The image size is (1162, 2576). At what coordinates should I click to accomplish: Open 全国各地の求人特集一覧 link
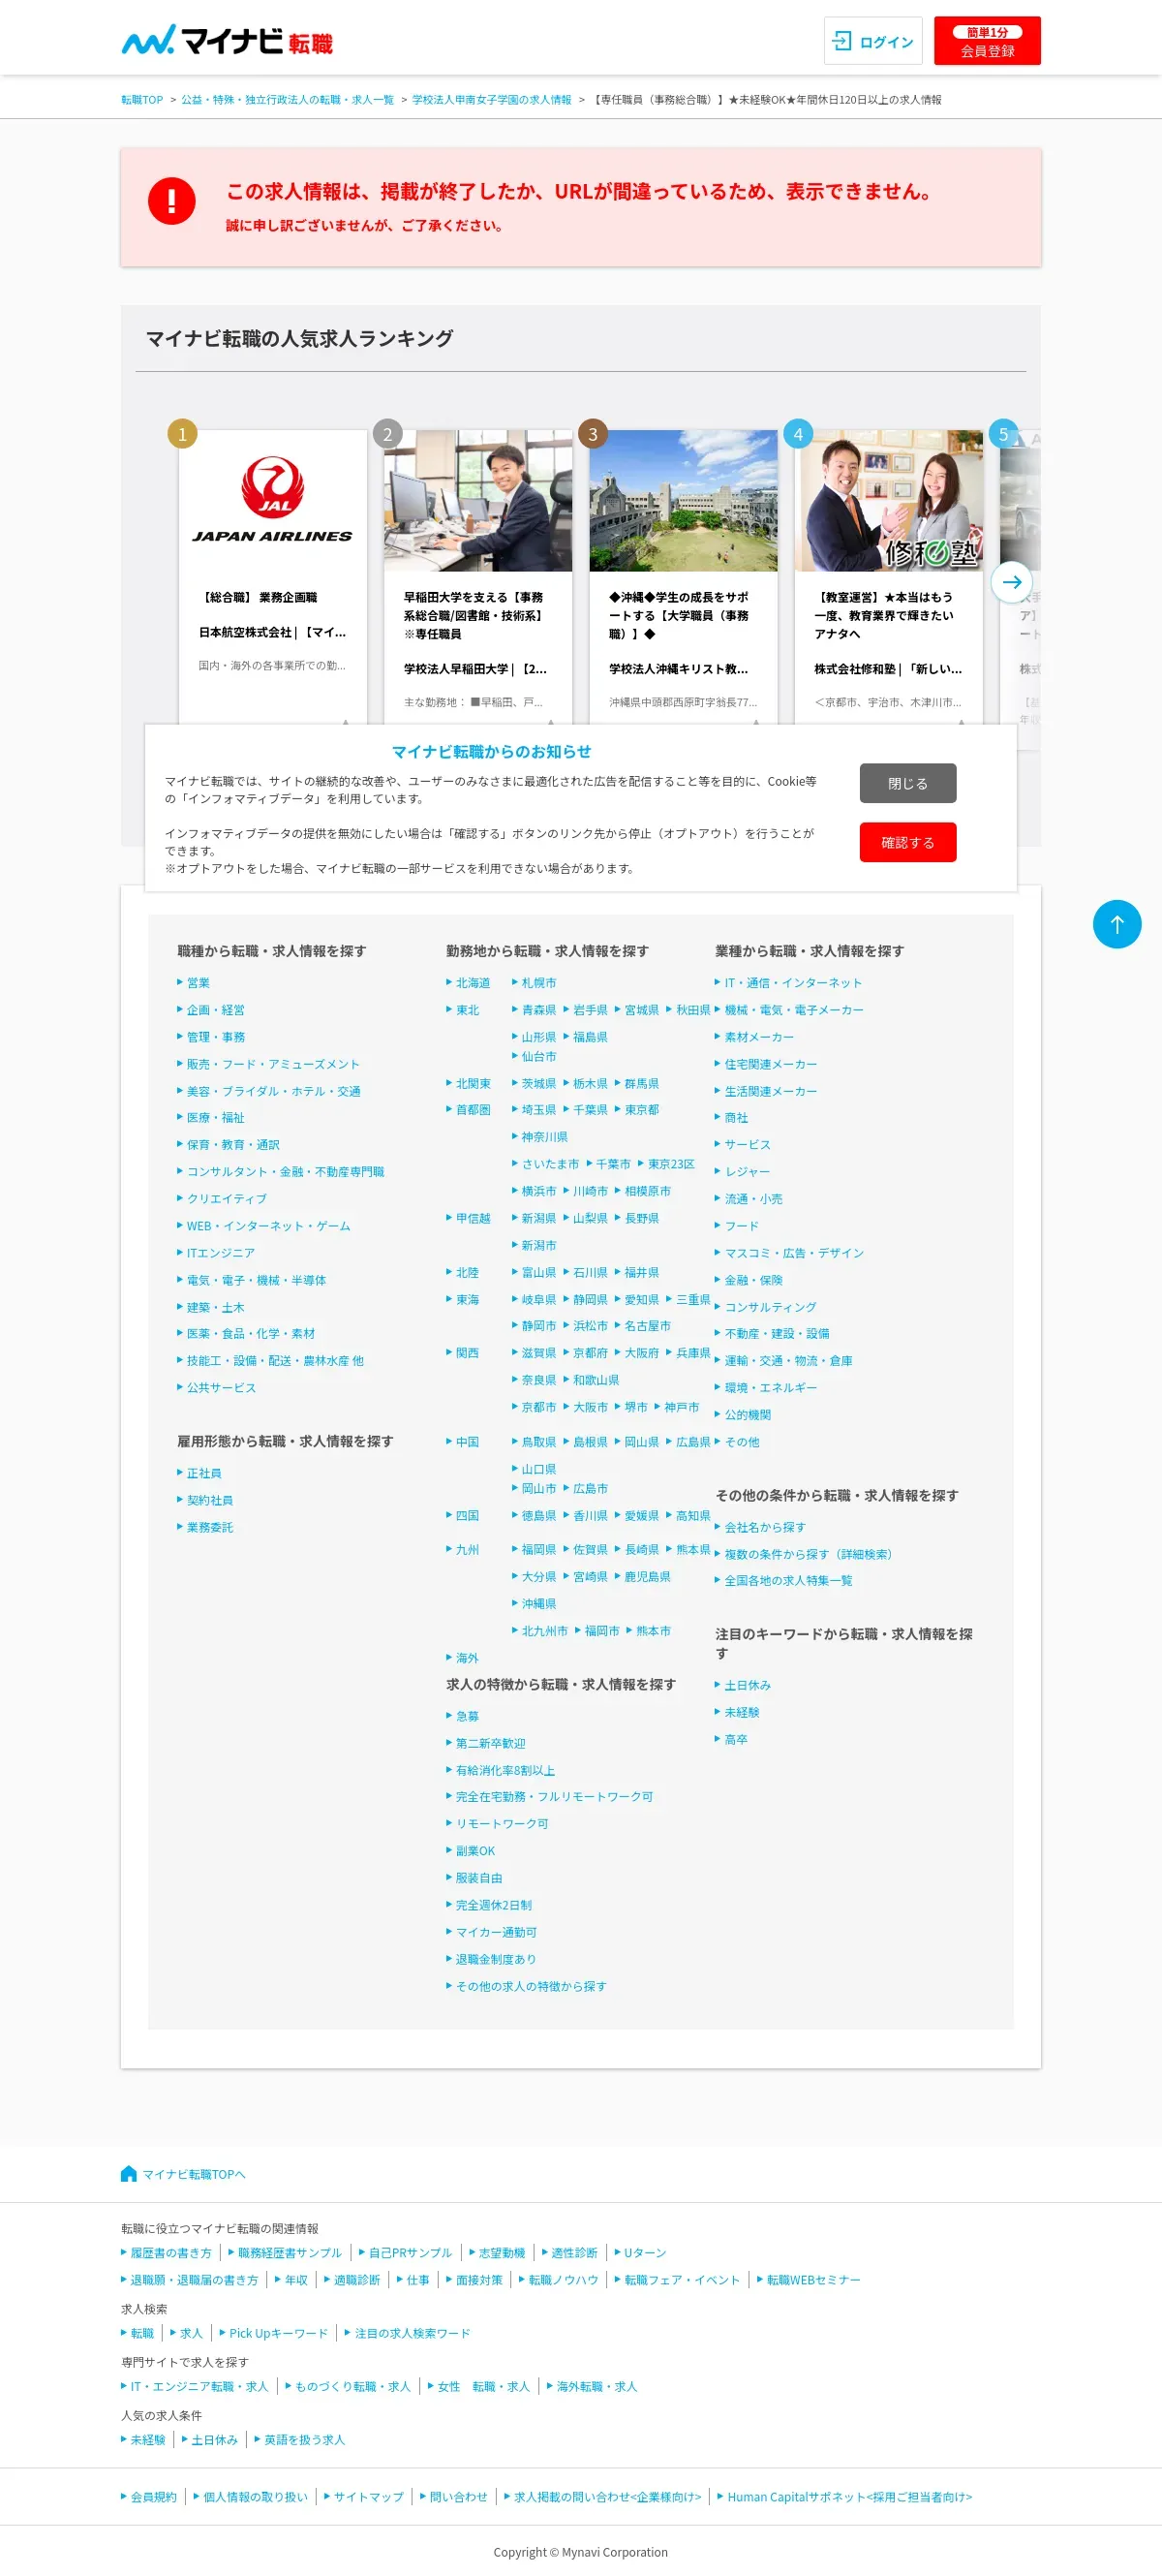pos(788,1581)
